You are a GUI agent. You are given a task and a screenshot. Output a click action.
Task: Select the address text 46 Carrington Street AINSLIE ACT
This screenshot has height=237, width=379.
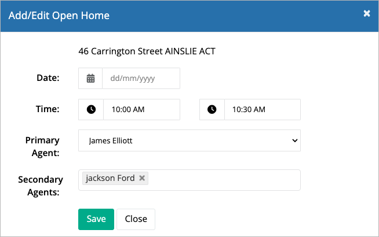click(147, 51)
